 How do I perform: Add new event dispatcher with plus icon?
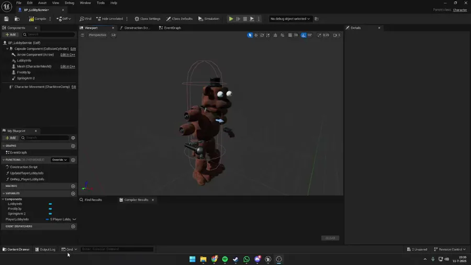[x=73, y=227]
